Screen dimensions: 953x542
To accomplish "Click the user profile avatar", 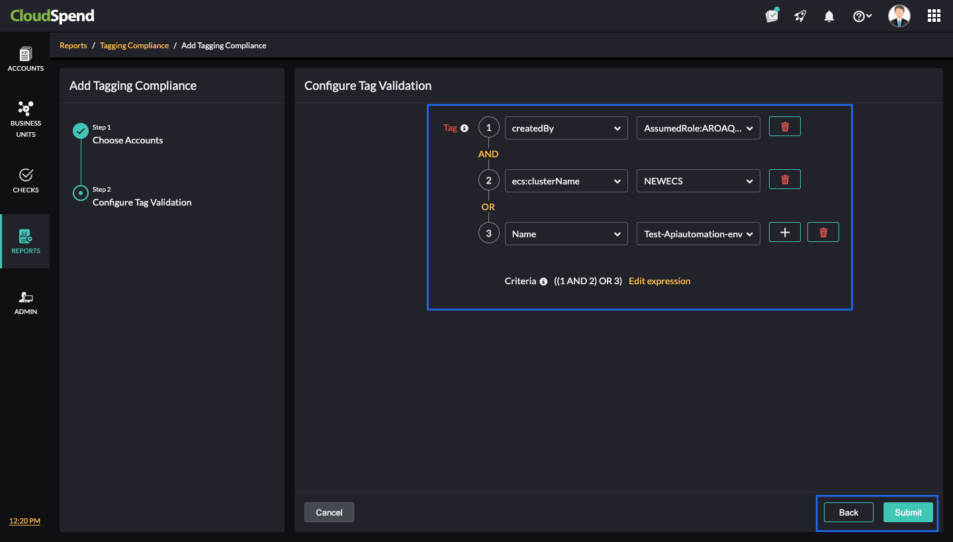I will pyautogui.click(x=899, y=16).
